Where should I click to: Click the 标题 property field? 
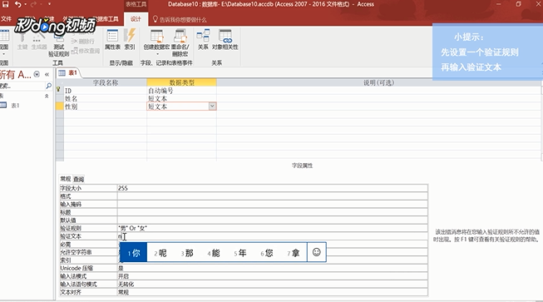(x=272, y=212)
